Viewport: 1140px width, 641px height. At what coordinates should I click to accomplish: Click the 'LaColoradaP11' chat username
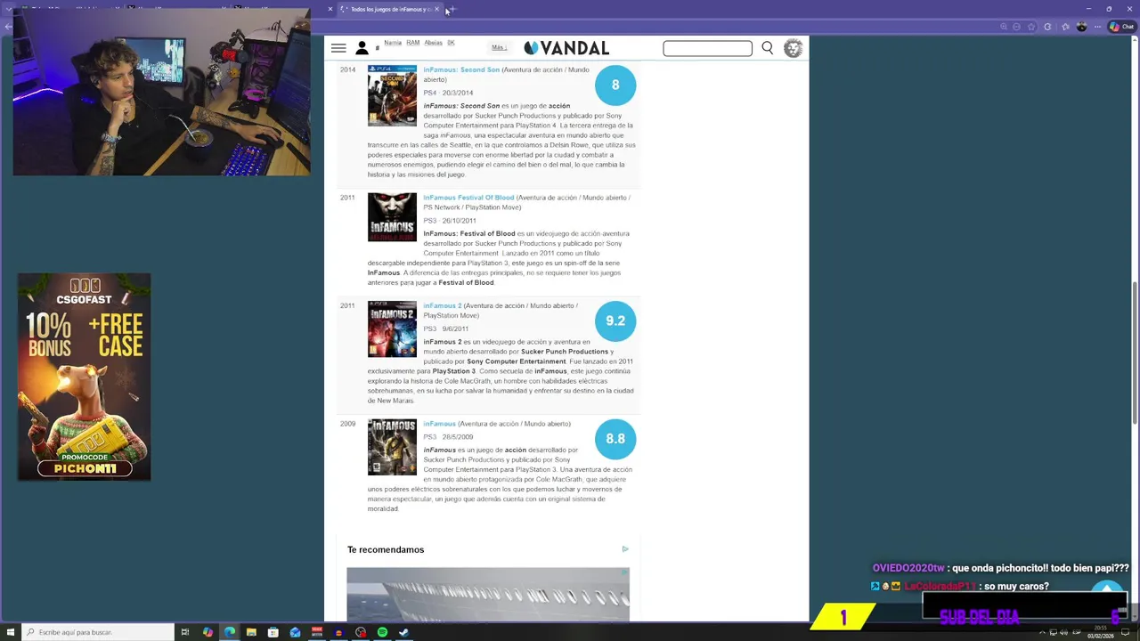click(940, 586)
